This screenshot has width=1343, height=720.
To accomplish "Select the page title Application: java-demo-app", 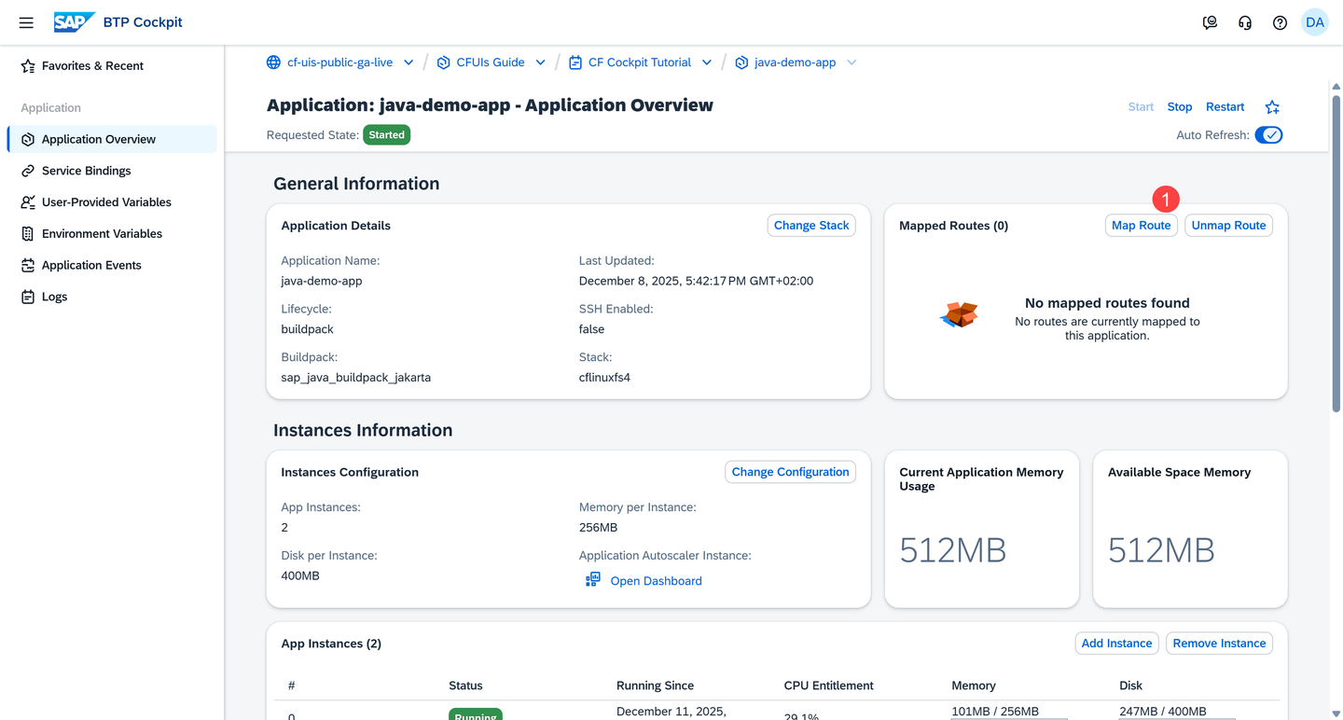I will tap(490, 105).
